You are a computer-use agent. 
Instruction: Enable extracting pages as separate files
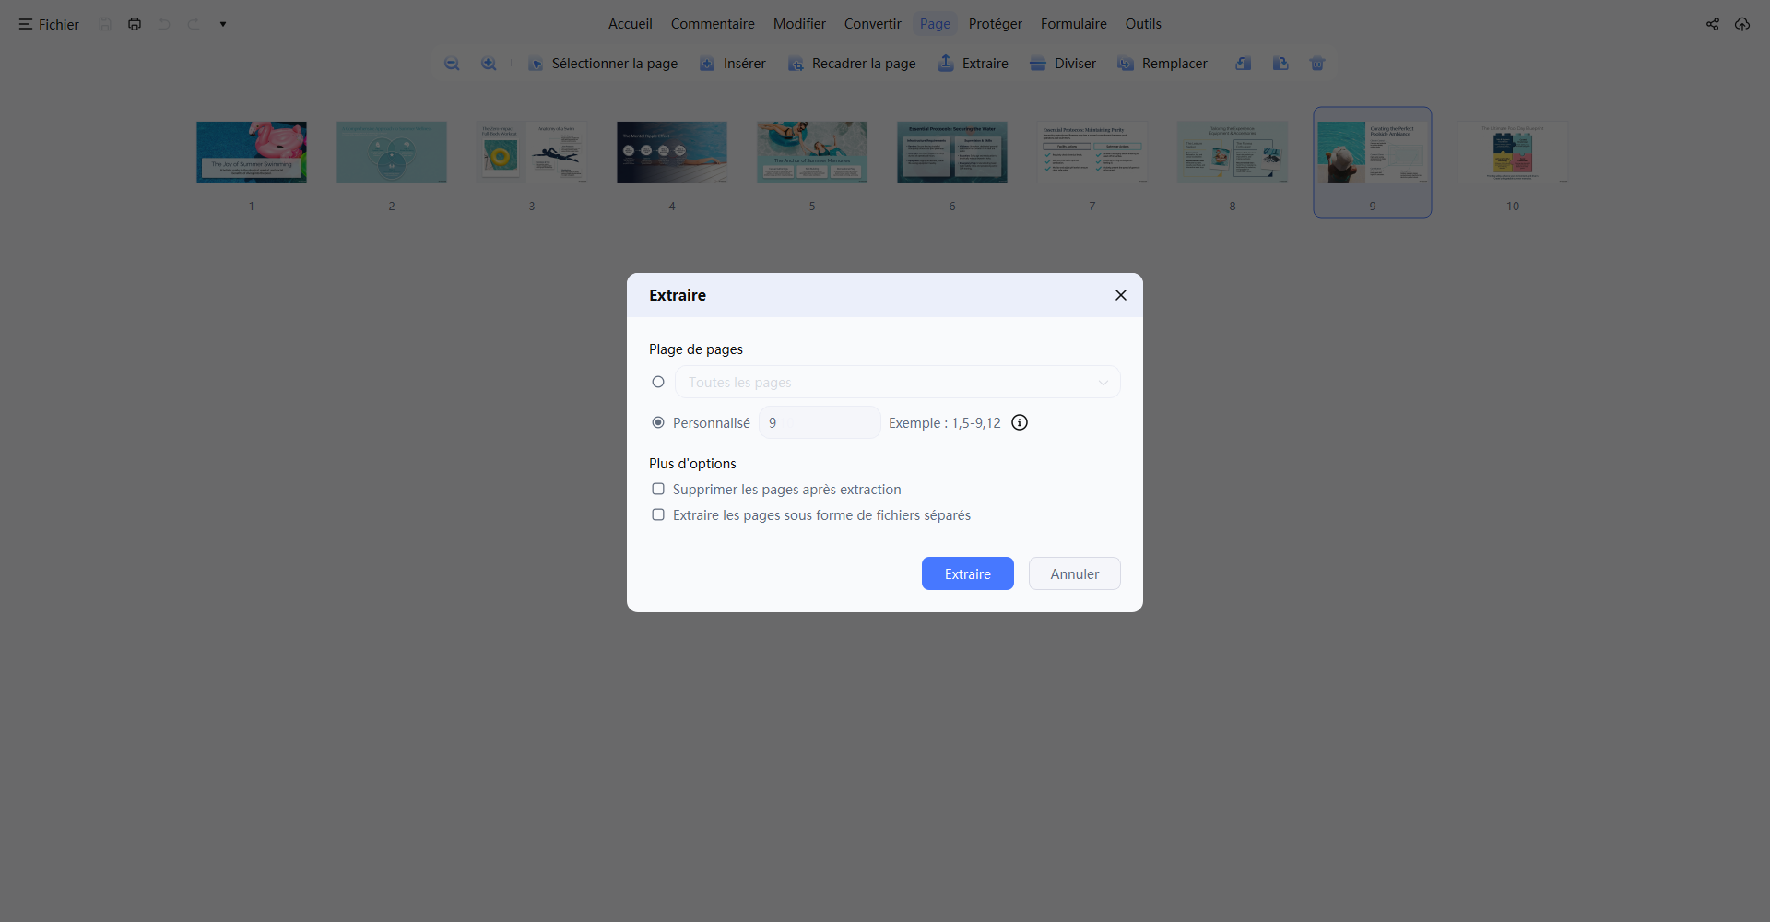coord(658,514)
